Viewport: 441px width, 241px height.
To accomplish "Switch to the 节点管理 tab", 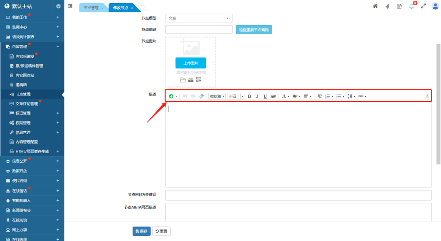I will [x=91, y=8].
